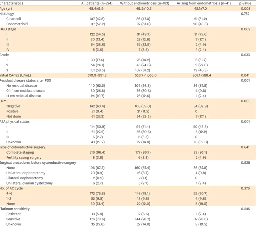Click value '107 (47.8)' in Clear cell row
The image size is (256, 227).
[97, 19]
